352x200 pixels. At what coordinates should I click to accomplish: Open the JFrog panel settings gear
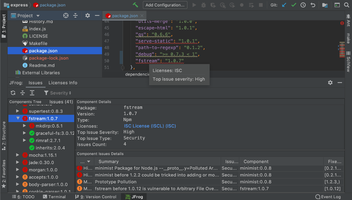[330, 83]
